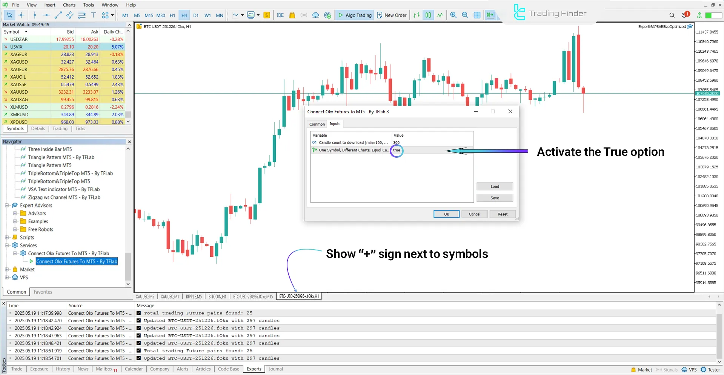The height and width of the screenshot is (375, 724).
Task: Open the tile windows layout icon
Action: tap(477, 15)
